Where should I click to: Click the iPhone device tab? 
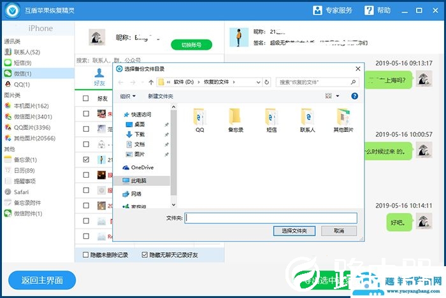coord(40,29)
